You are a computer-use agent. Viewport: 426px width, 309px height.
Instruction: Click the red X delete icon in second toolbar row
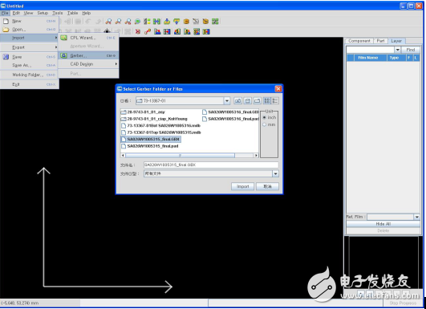point(138,31)
